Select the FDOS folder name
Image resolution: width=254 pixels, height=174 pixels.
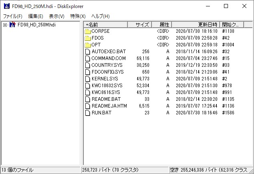pyautogui.click(x=97, y=38)
